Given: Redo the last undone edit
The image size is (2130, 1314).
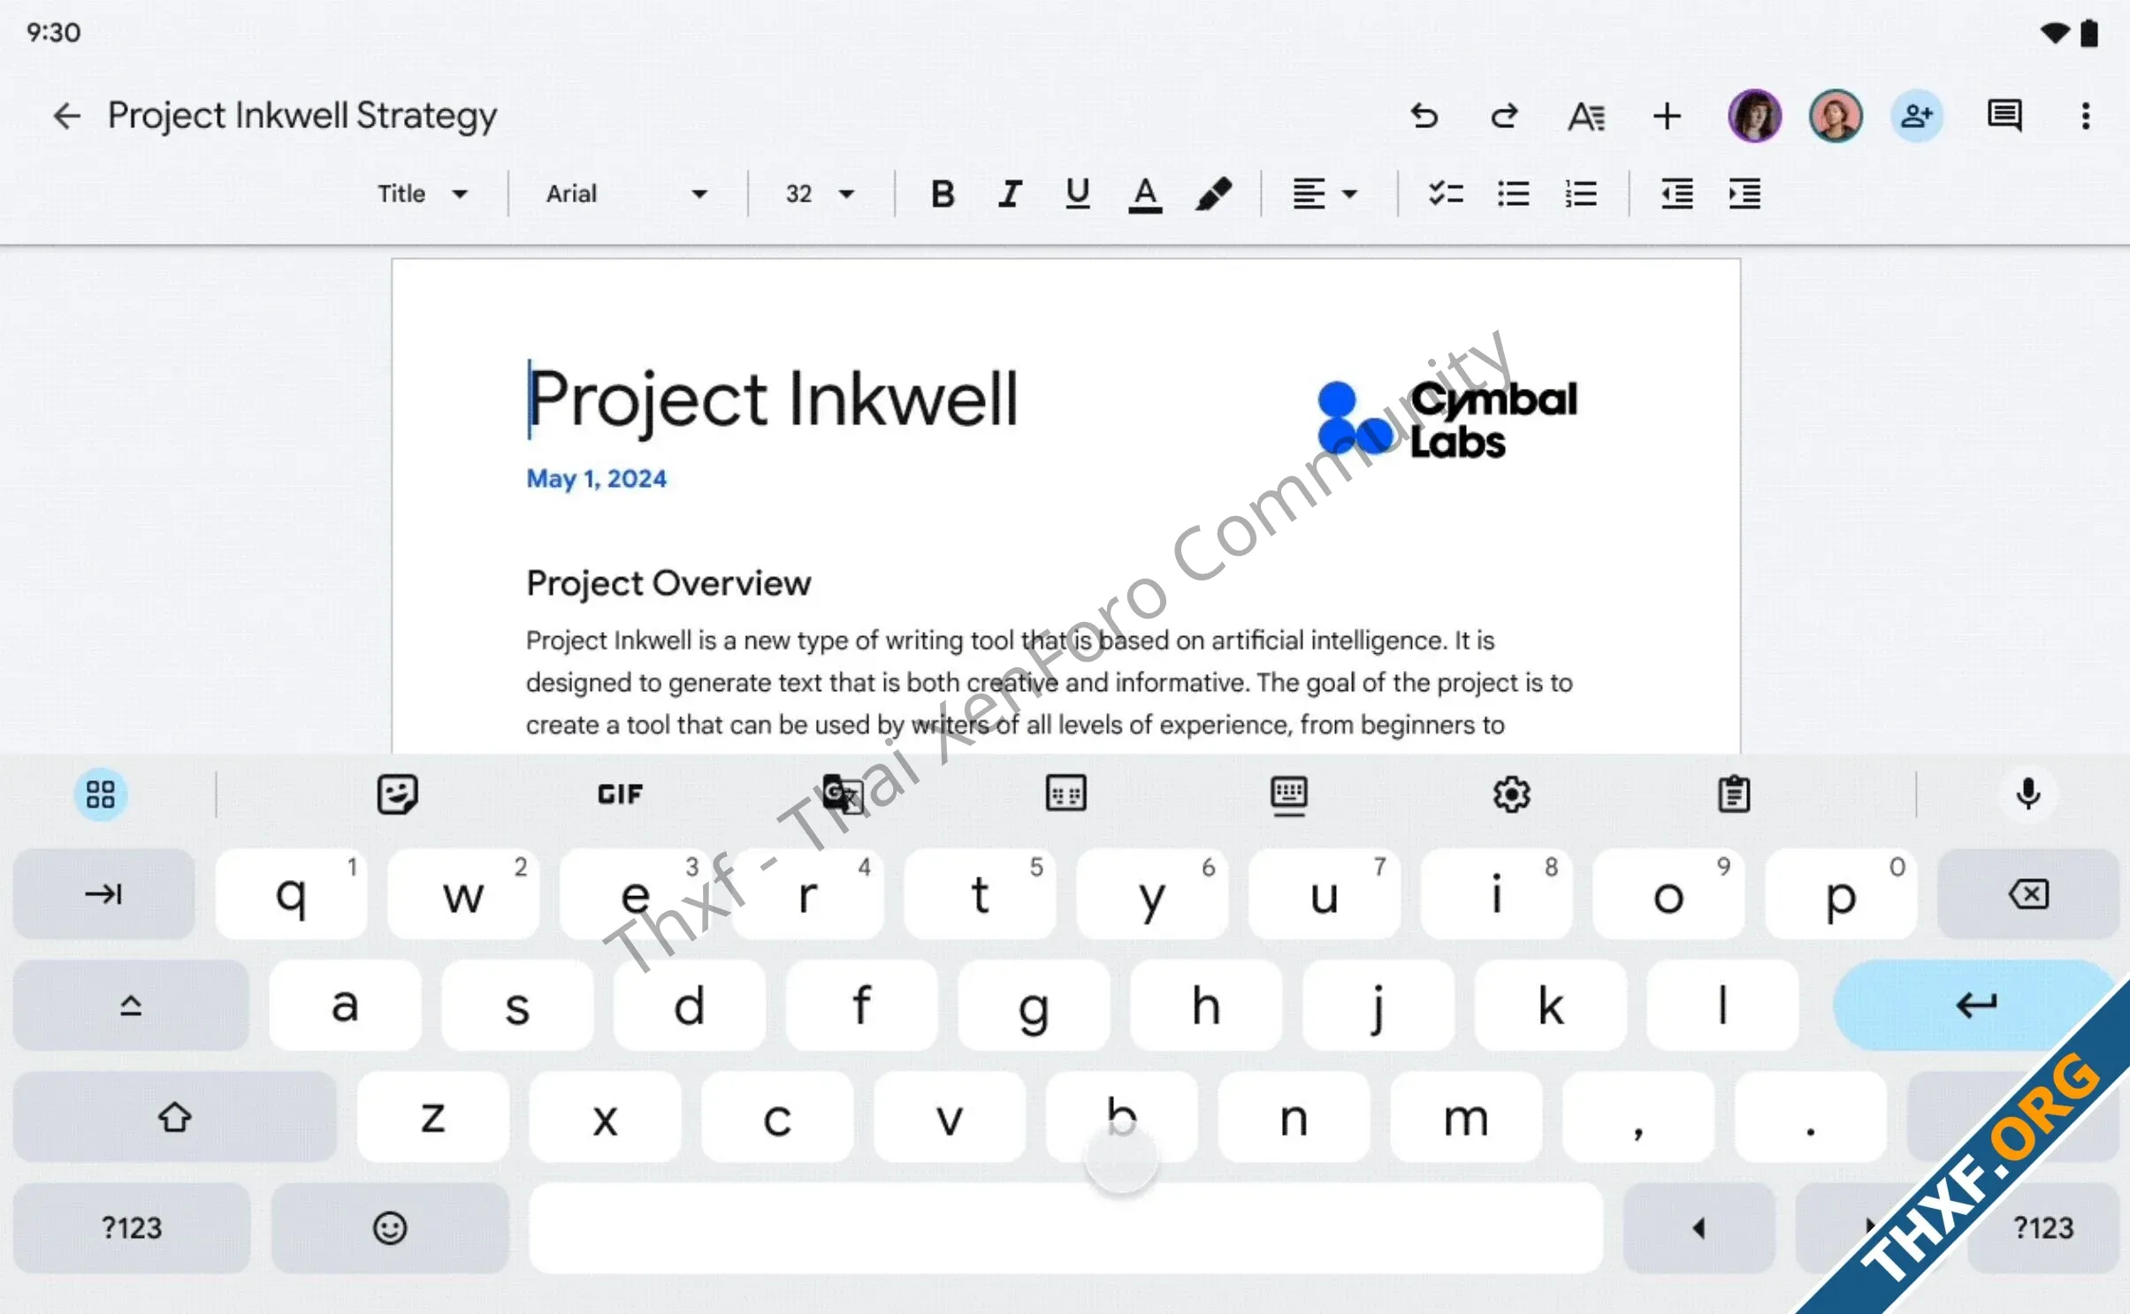Looking at the screenshot, I should pos(1504,116).
